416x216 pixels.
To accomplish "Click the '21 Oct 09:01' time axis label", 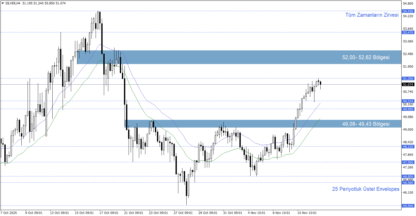I will (x=134, y=213).
